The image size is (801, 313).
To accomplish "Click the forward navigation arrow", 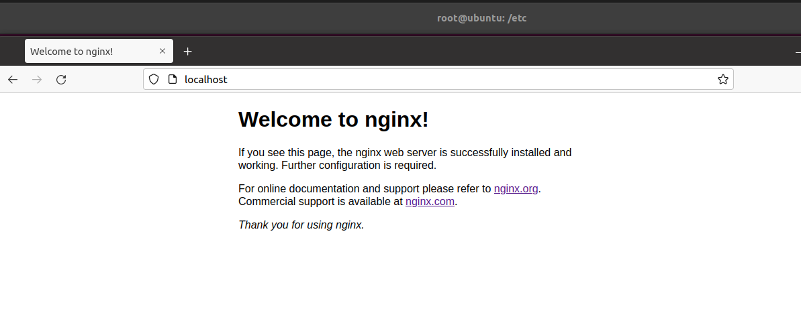I will click(x=37, y=80).
